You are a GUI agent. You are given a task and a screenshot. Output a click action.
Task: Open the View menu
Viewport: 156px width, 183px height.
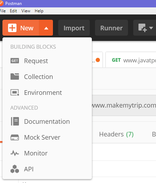26,11
